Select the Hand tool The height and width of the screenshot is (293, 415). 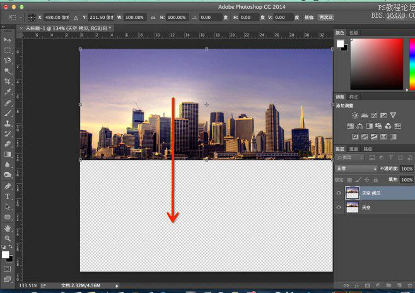click(8, 228)
